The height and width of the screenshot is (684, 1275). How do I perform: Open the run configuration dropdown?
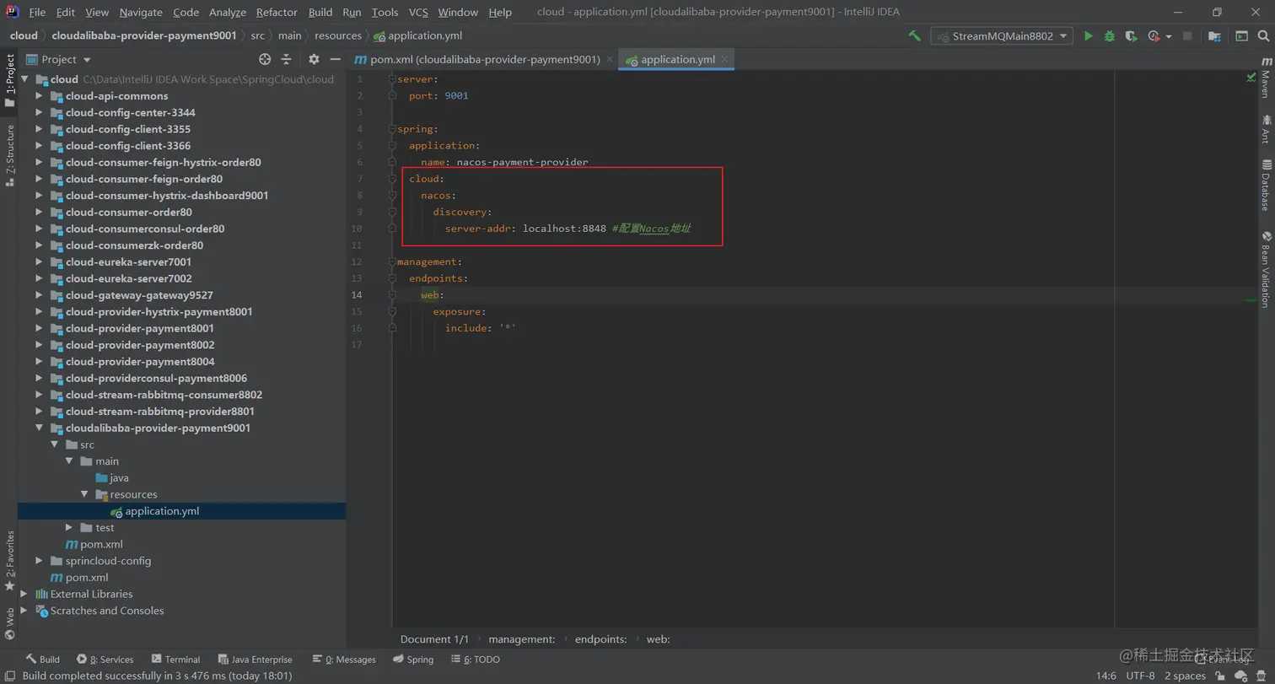(x=1002, y=36)
